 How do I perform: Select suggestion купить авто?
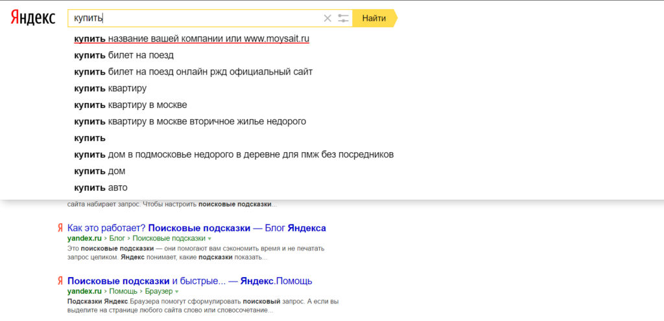pos(101,188)
